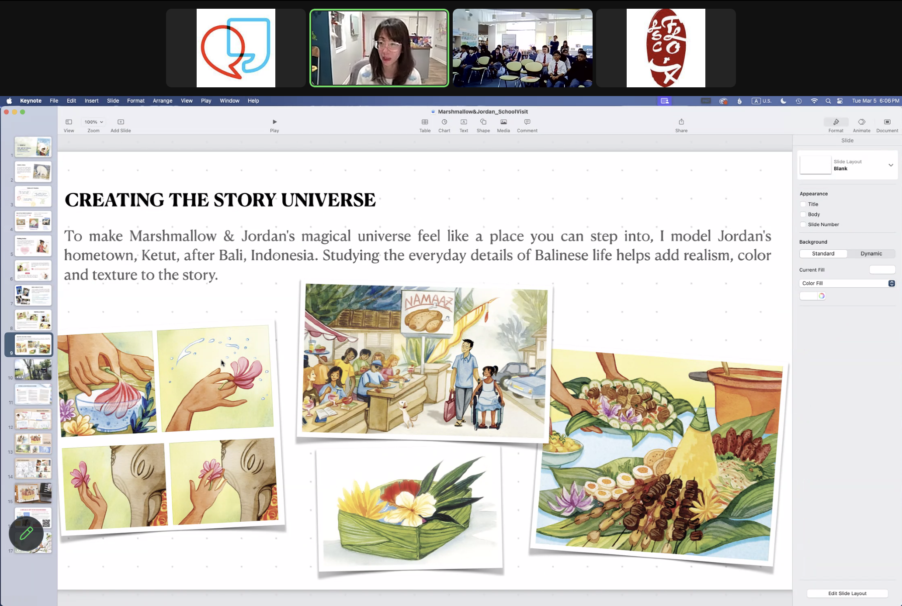Select the Dynamic background option

click(x=871, y=254)
